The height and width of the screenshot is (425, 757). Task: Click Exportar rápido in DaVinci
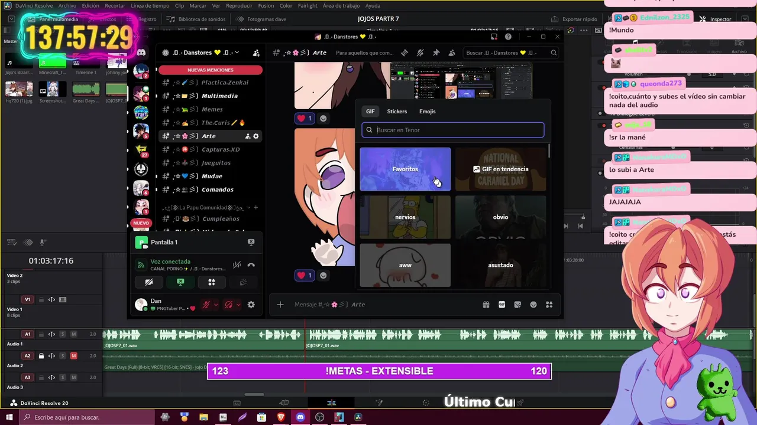click(575, 19)
